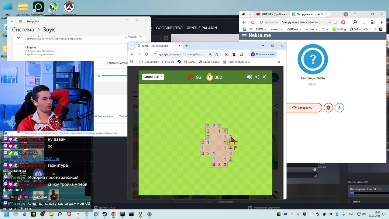The height and width of the screenshot is (219, 389).
Task: Click the red report icon in Nekto chat
Action: 328,108
